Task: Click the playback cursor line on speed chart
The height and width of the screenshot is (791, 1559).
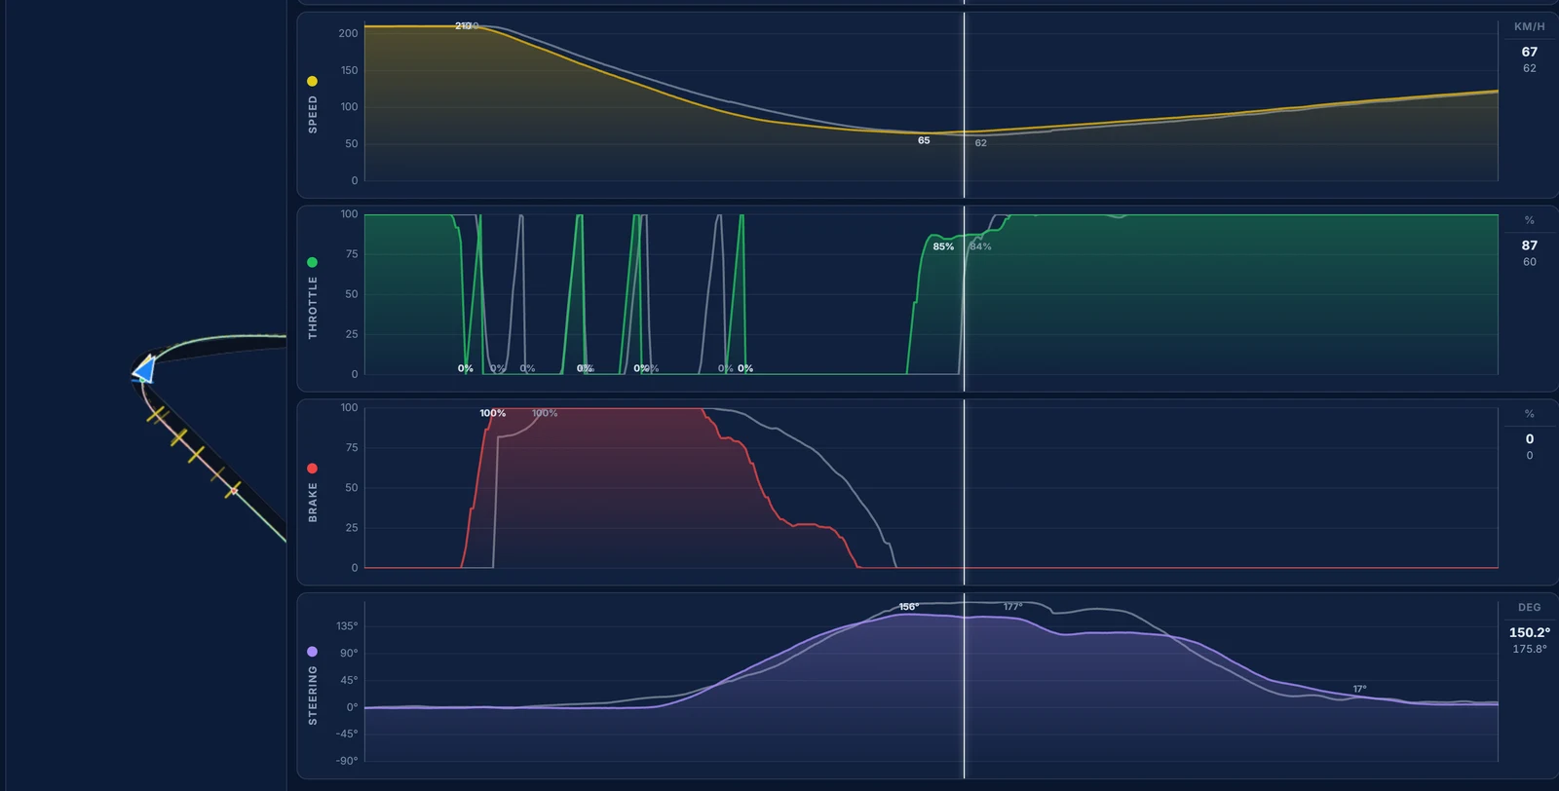Action: point(965,105)
